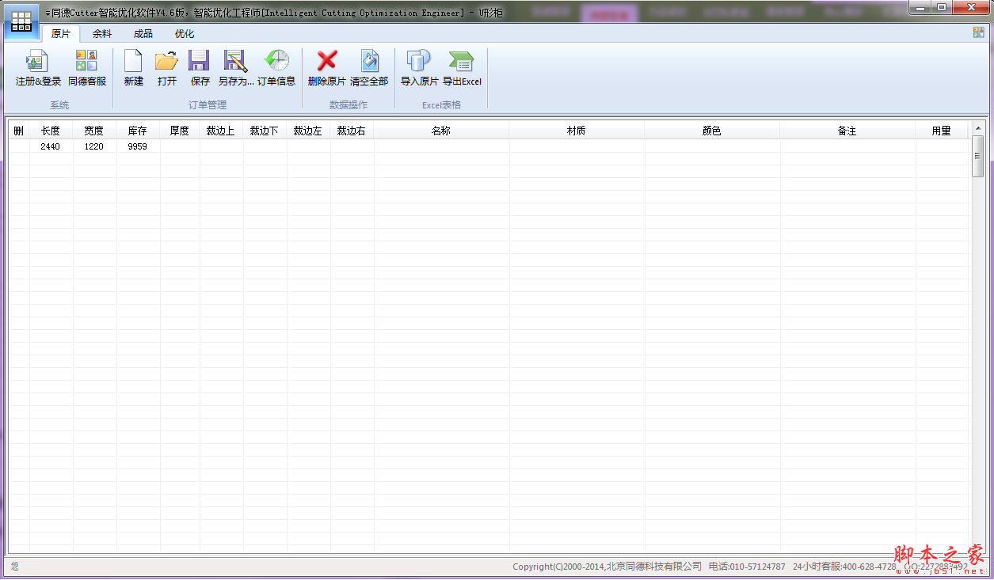Switch to the 成品 tab
This screenshot has width=994, height=580.
(143, 34)
